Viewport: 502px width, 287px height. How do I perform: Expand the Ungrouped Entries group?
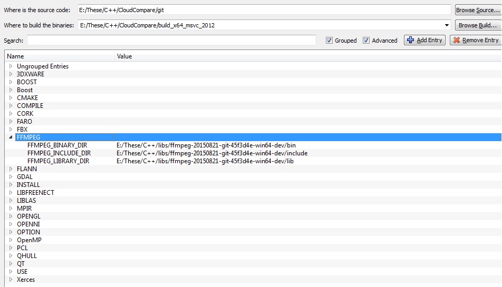click(11, 66)
